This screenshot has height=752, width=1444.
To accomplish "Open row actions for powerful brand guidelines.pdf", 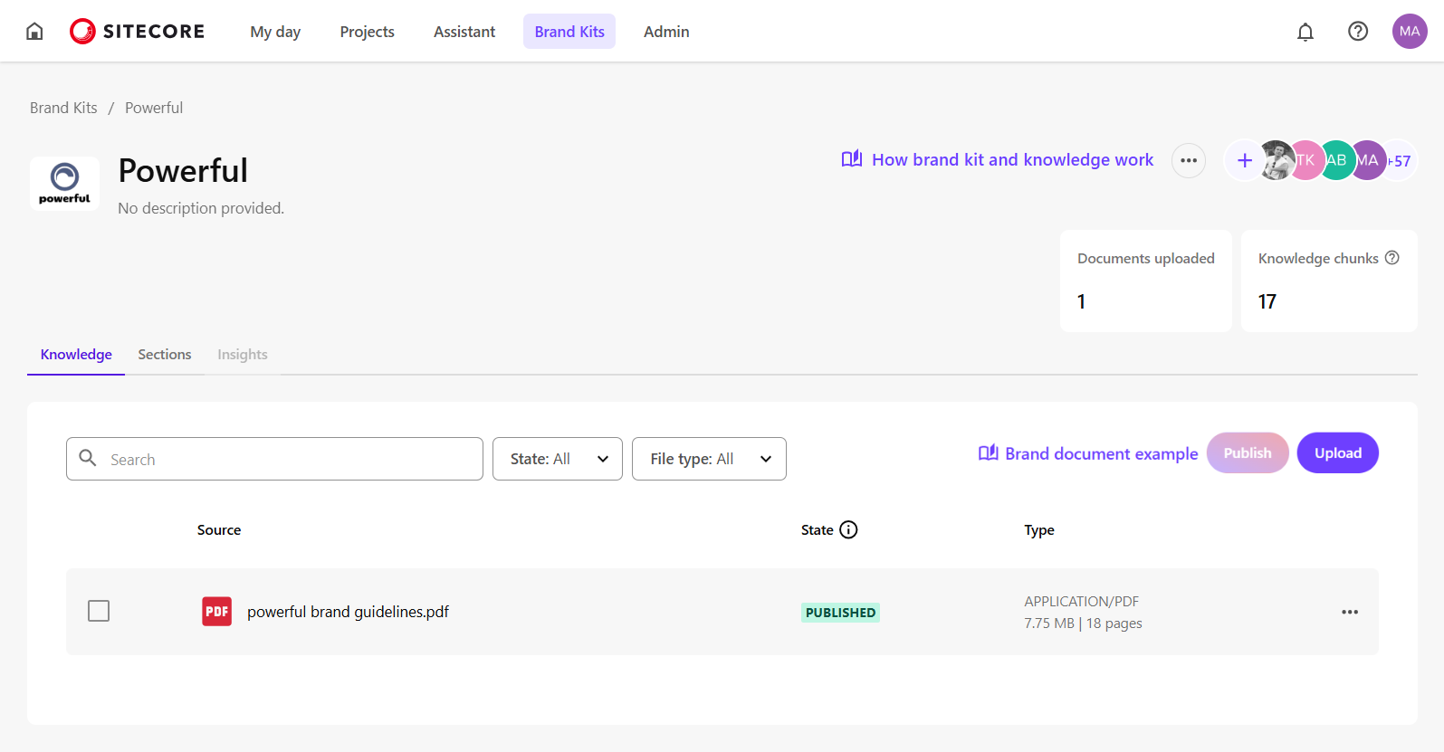I will click(1350, 612).
